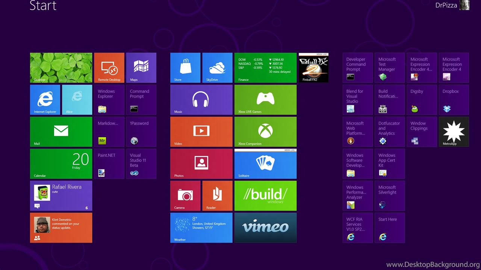The image size is (481, 270).
Task: Open the Calendar tile showing 20 Friday
Action: pyautogui.click(x=61, y=164)
